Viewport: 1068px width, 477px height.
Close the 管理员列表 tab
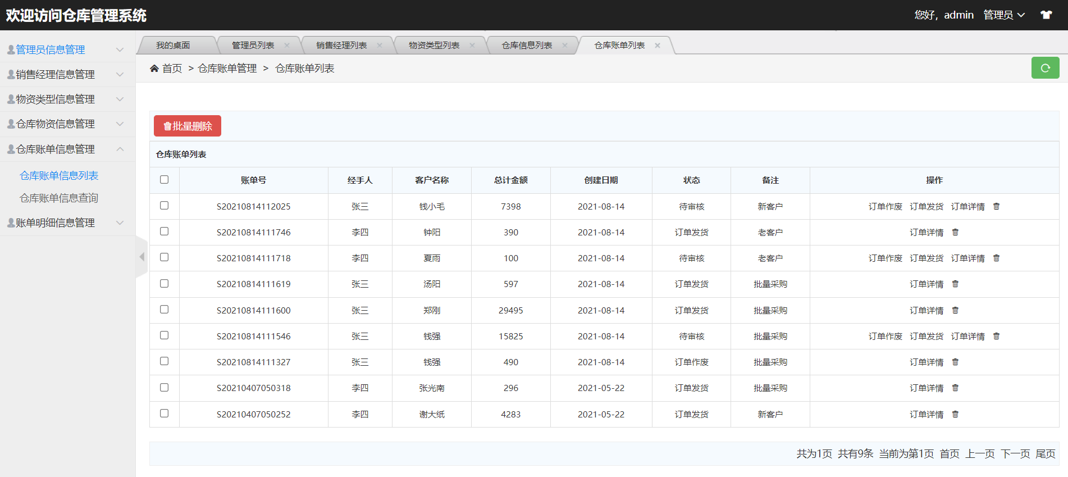click(287, 46)
